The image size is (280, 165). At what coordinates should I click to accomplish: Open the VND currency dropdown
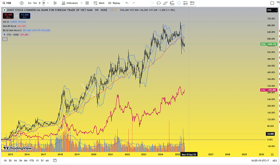click(x=272, y=10)
